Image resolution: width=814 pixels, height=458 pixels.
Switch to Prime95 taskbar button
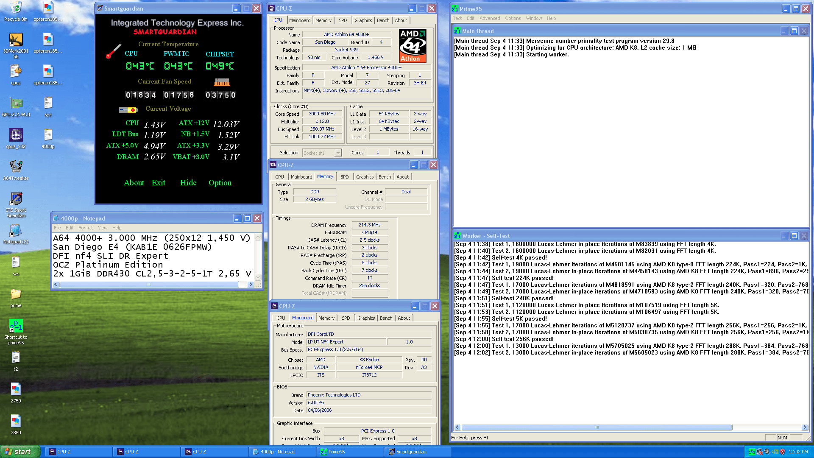(350, 452)
